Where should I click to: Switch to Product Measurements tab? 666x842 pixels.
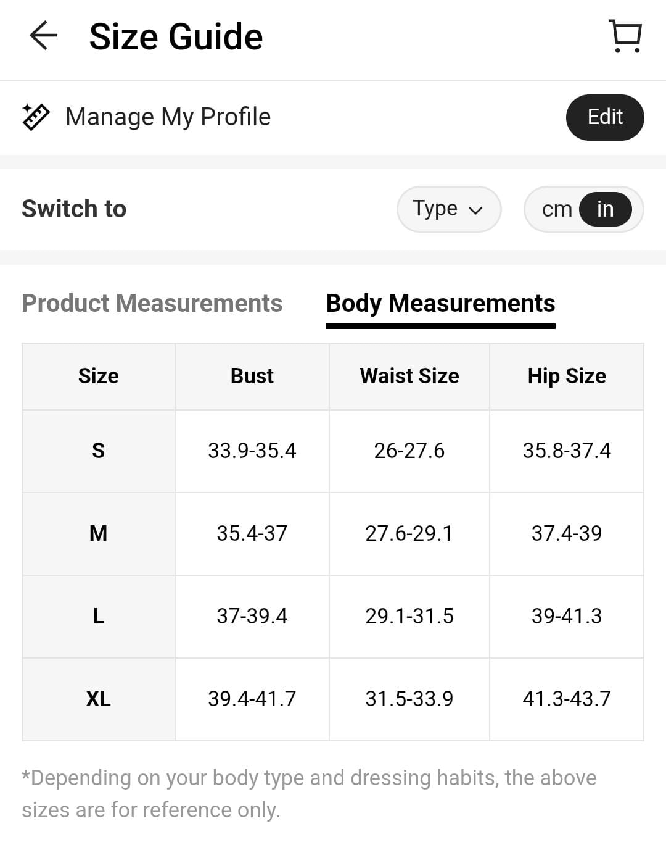[152, 303]
